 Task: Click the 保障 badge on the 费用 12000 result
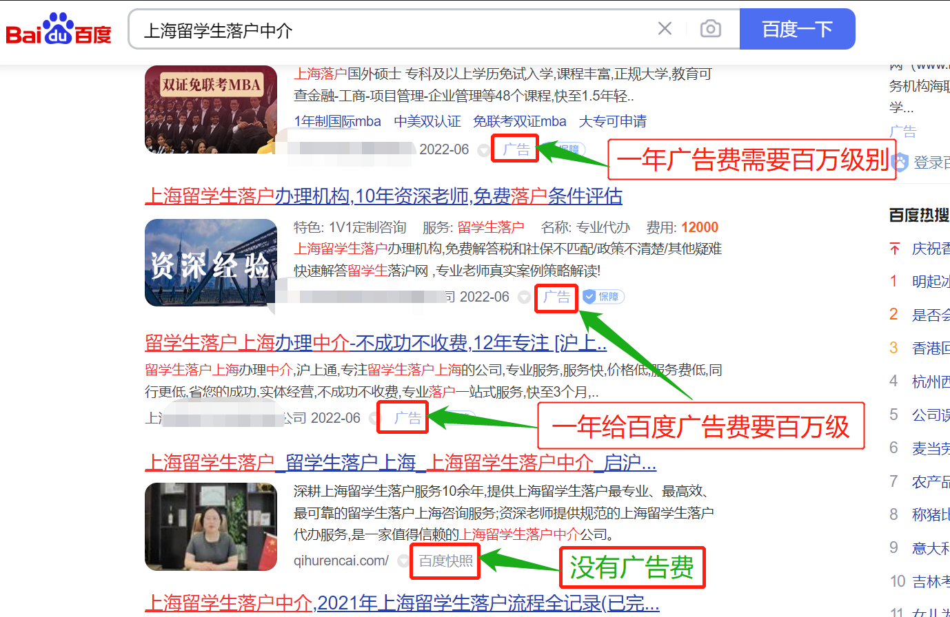tap(603, 297)
